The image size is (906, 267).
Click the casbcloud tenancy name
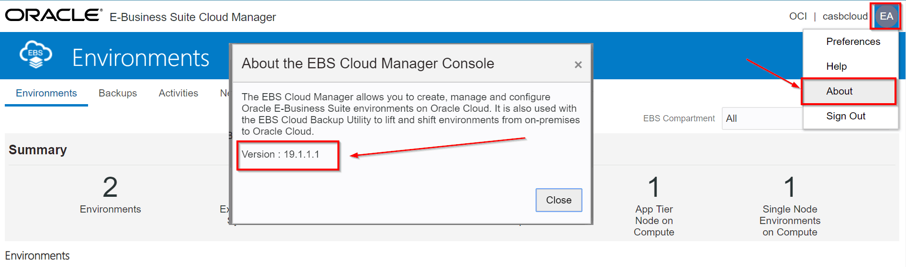pos(845,16)
